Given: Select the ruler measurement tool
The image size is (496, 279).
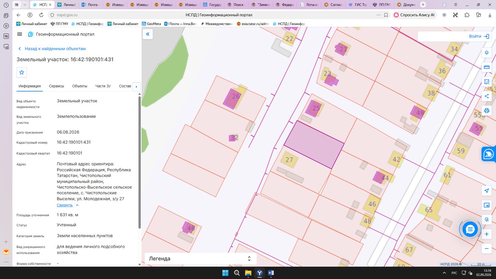Looking at the screenshot, I should tap(487, 67).
